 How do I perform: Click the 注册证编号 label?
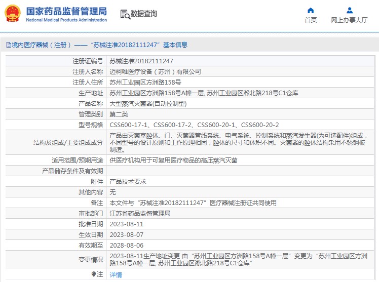[x=88, y=61]
